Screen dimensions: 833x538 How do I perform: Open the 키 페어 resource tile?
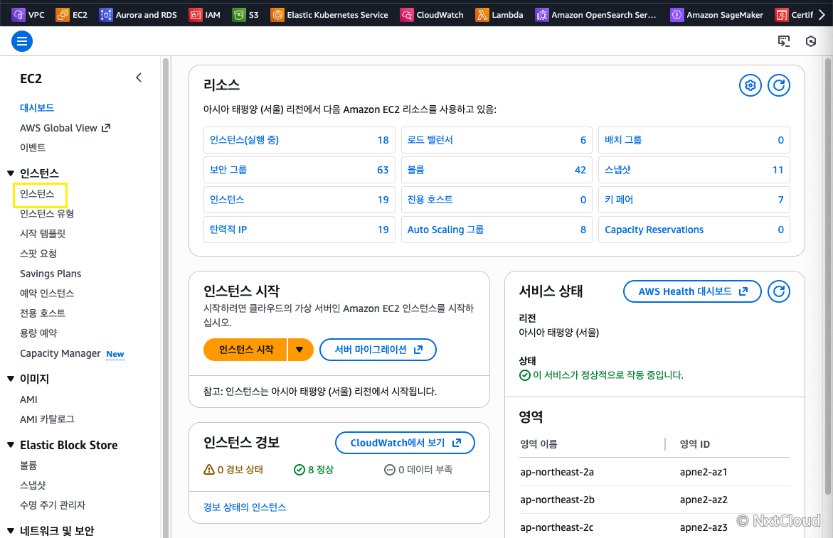coord(694,200)
